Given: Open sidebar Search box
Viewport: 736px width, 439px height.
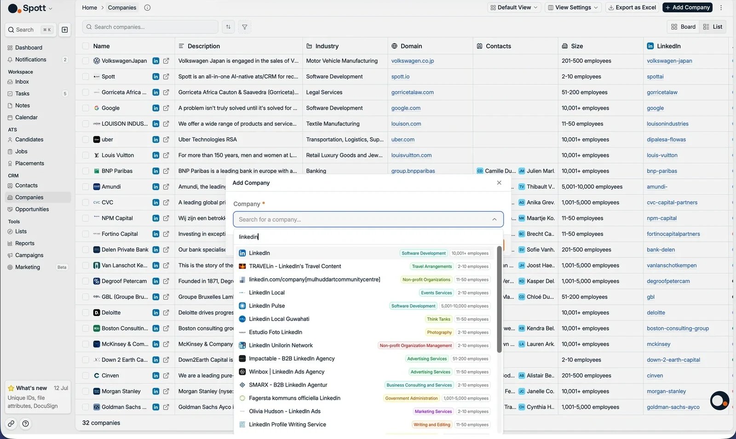Looking at the screenshot, I should coord(30,30).
